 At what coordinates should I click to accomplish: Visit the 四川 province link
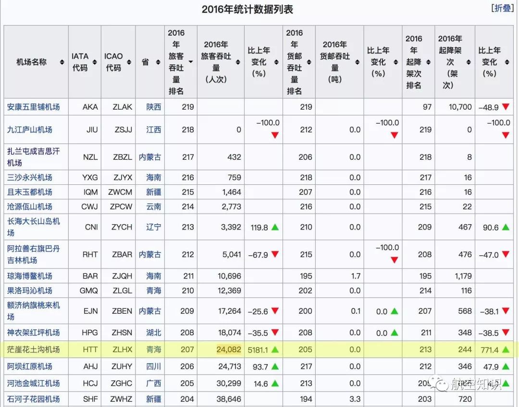tap(153, 366)
